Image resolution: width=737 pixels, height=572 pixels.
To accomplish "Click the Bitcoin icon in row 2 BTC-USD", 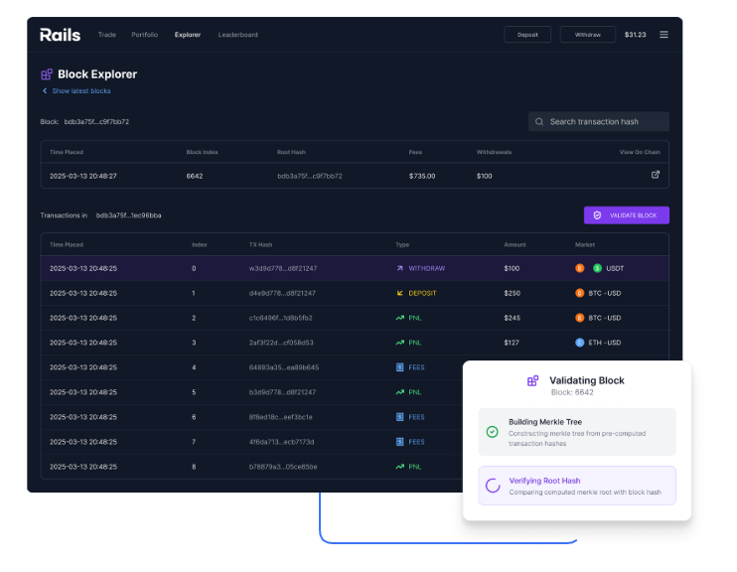I will coord(579,318).
